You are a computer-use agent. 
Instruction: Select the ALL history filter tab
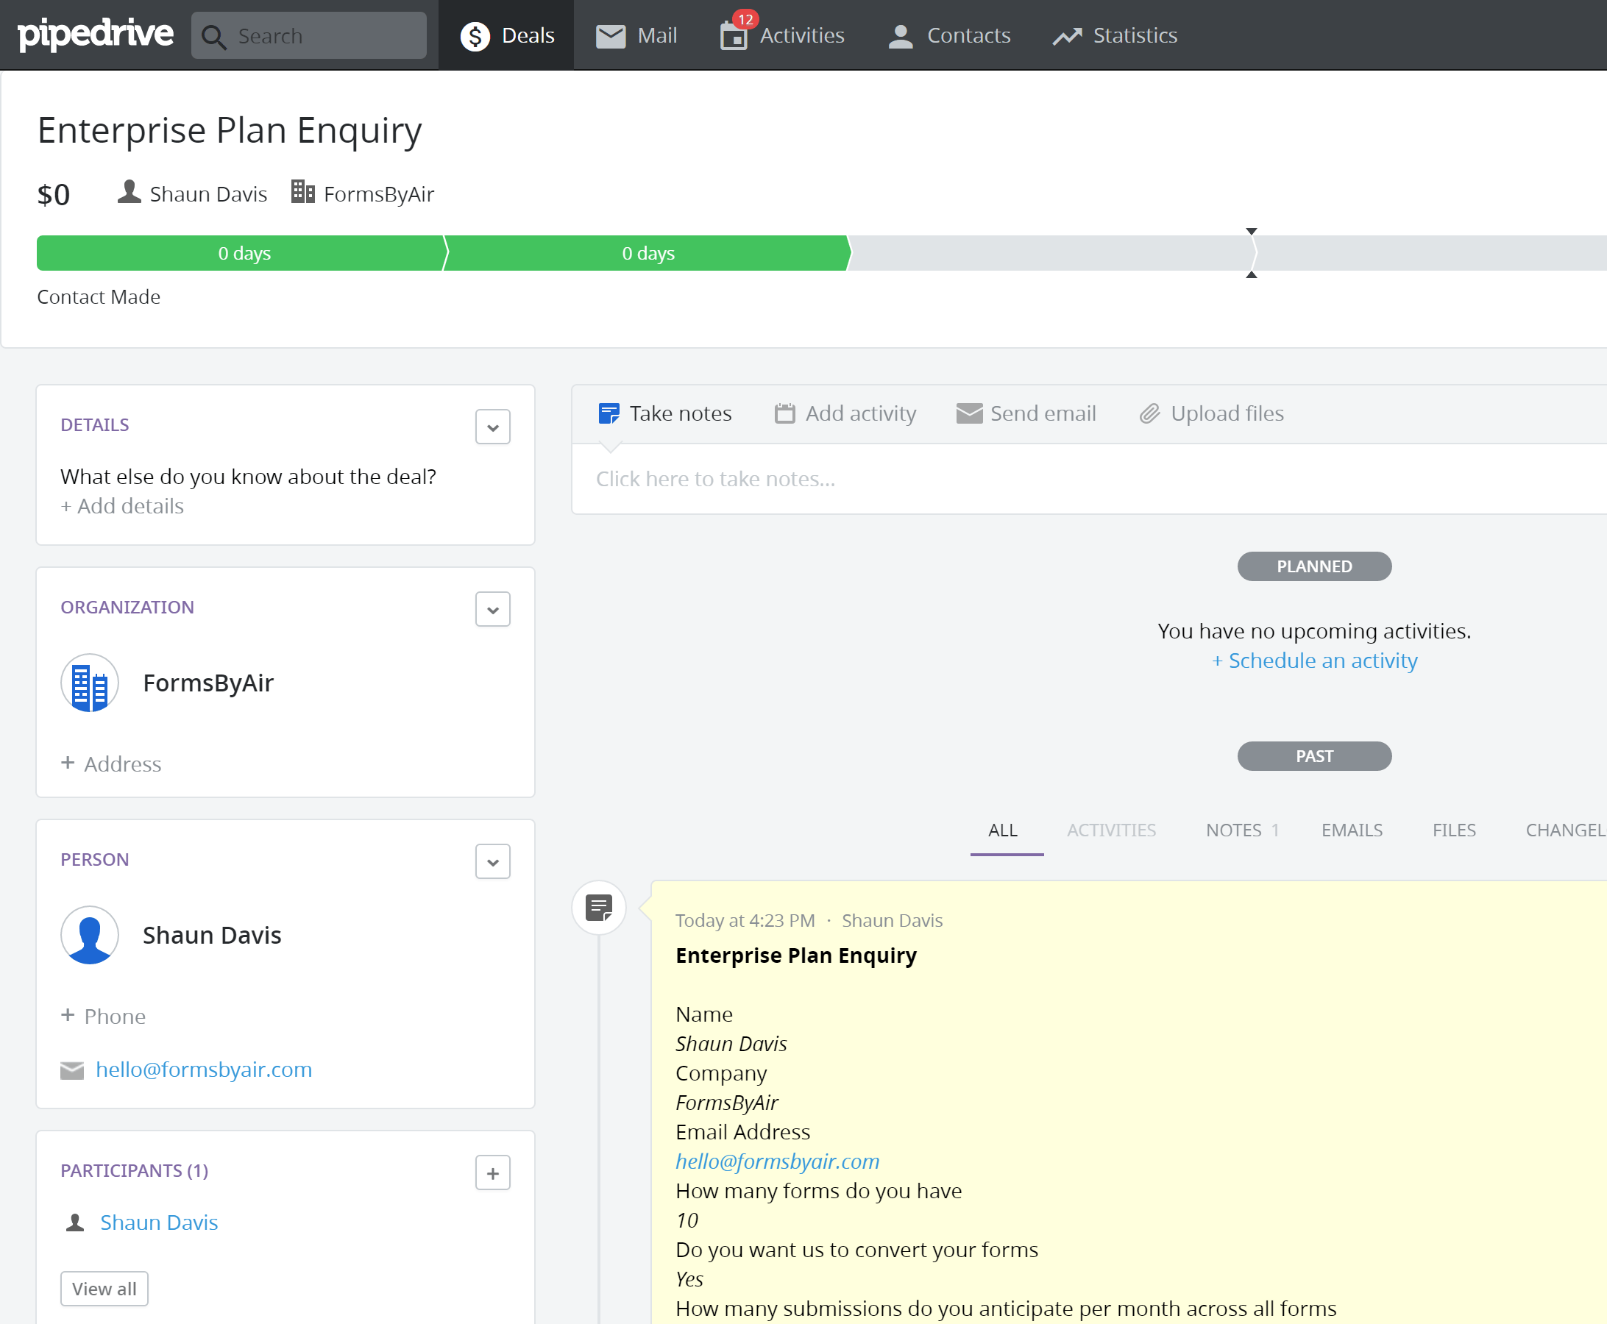coord(1003,830)
